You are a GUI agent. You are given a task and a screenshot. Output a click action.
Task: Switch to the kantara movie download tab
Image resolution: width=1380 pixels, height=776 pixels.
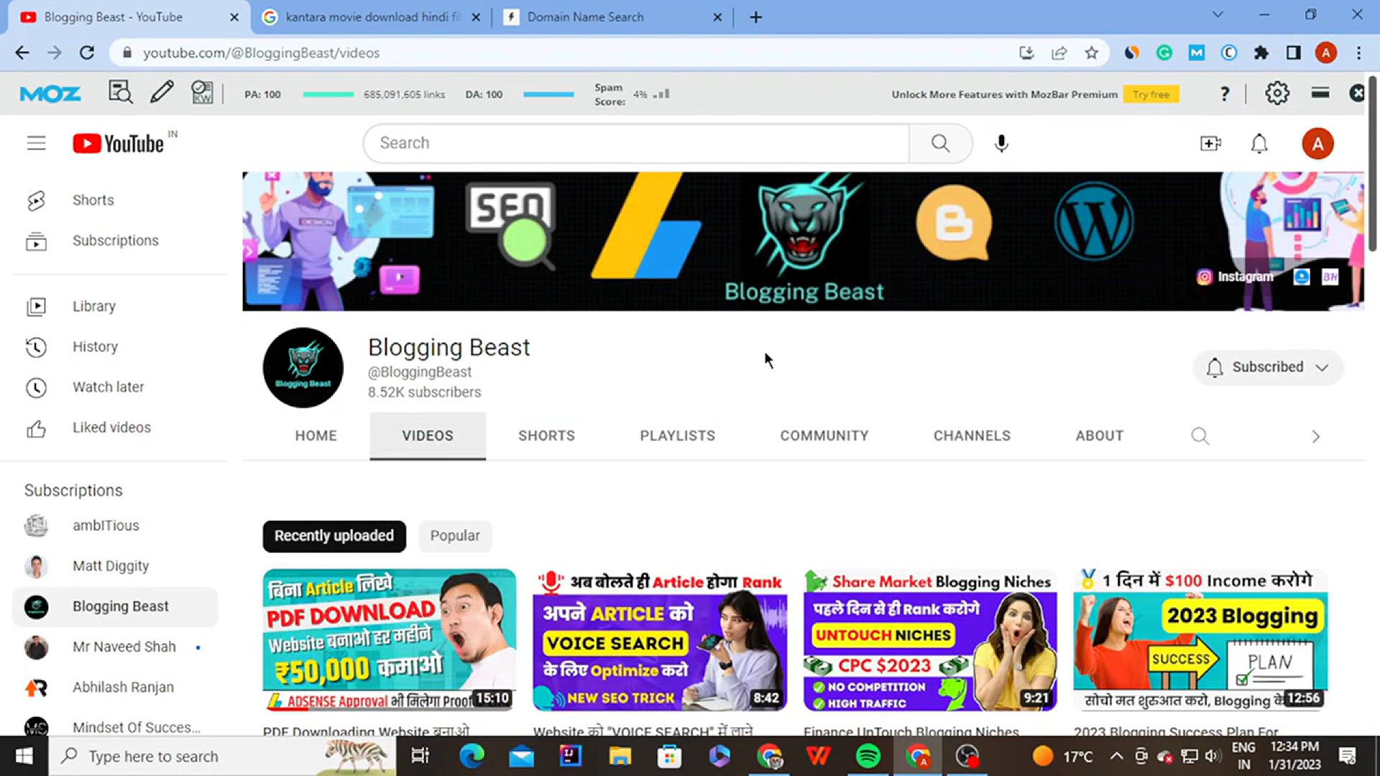[x=372, y=17]
